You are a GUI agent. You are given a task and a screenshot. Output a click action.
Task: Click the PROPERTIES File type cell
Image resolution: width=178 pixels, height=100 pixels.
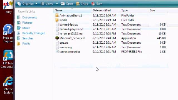point(132,52)
